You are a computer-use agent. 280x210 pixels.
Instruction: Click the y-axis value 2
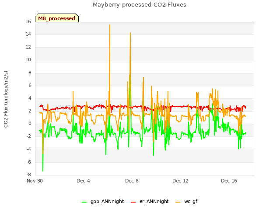click(x=30, y=111)
